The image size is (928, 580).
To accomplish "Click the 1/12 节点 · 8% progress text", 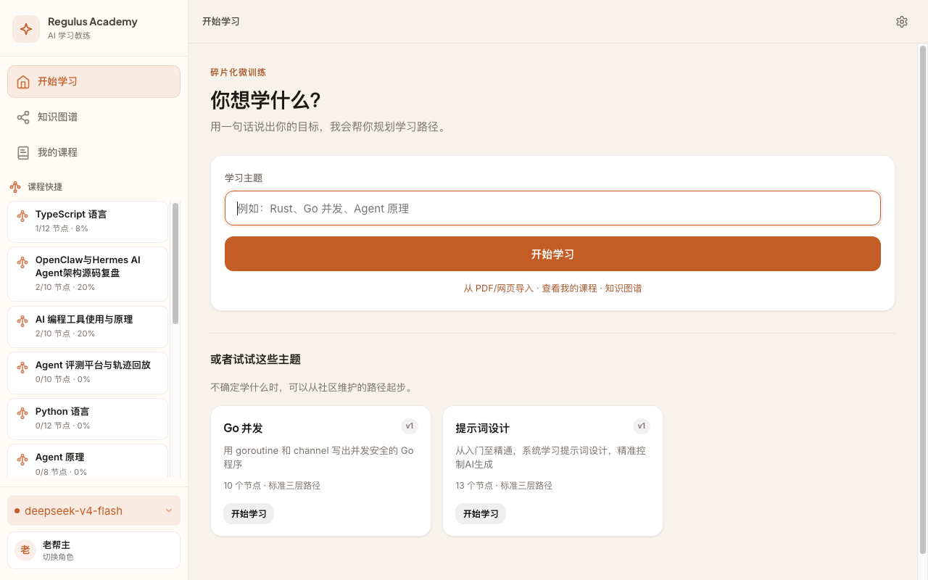I will (x=62, y=228).
